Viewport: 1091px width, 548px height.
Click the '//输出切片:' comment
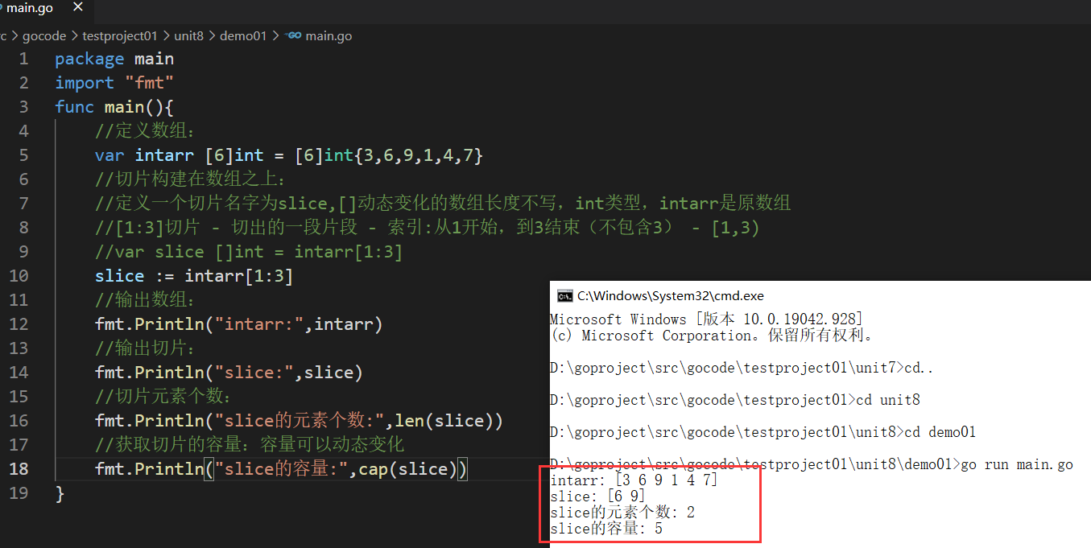[145, 348]
